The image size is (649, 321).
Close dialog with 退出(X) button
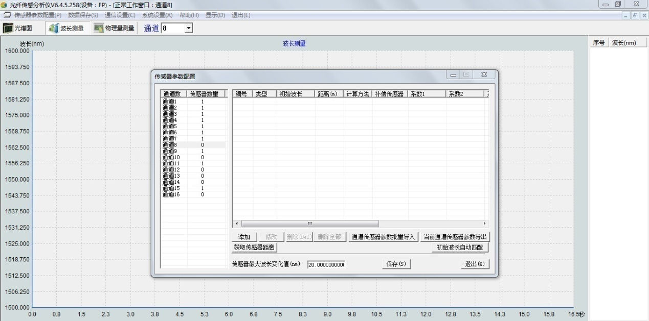(475, 264)
